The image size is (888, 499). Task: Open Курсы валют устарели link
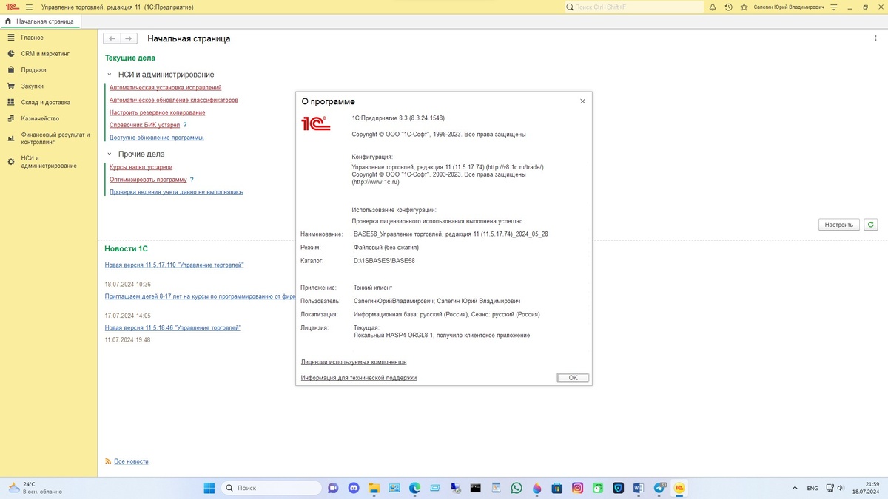tap(141, 167)
